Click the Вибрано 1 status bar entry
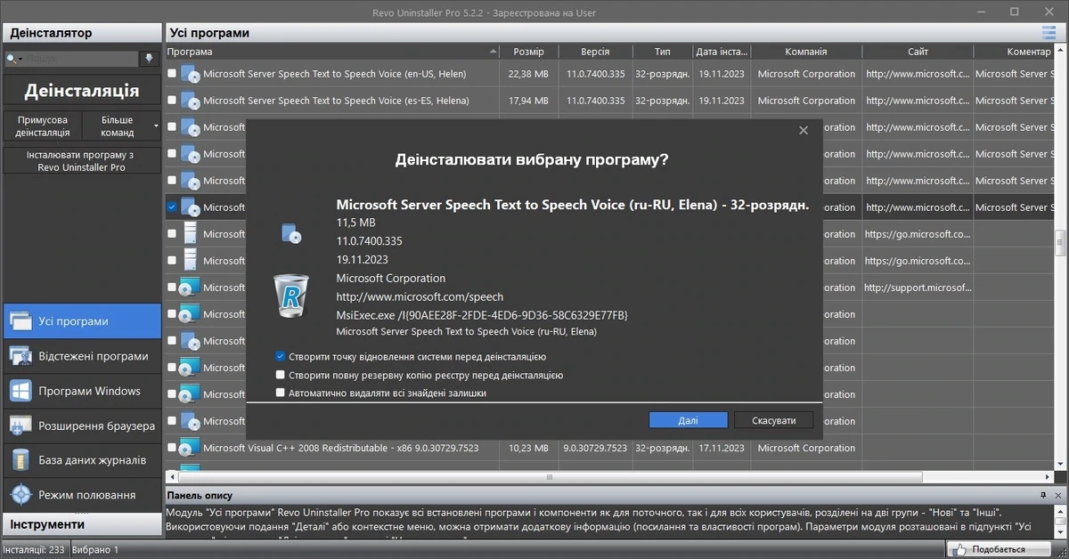 tap(95, 550)
